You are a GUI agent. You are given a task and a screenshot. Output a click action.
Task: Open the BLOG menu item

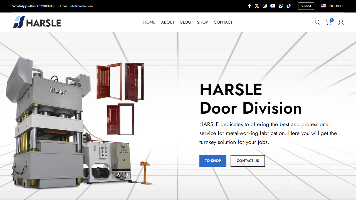click(x=186, y=22)
